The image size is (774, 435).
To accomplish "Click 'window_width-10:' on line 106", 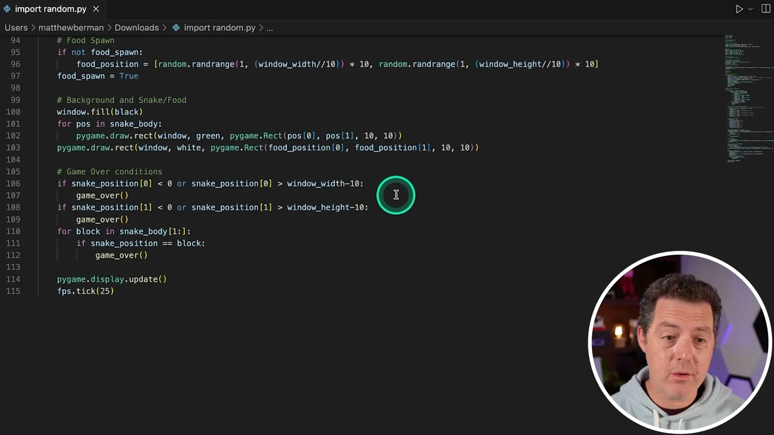I will pyautogui.click(x=325, y=184).
